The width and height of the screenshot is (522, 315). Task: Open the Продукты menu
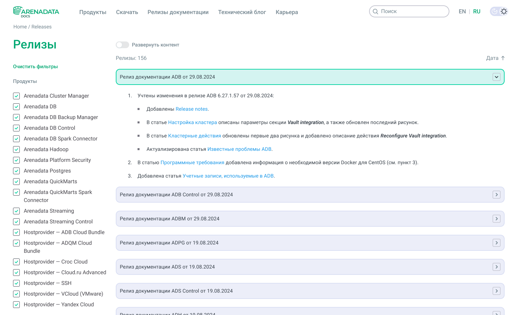[x=93, y=12]
